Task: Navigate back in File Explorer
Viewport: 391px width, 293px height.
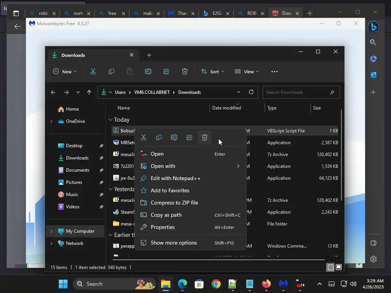Action: point(53,92)
